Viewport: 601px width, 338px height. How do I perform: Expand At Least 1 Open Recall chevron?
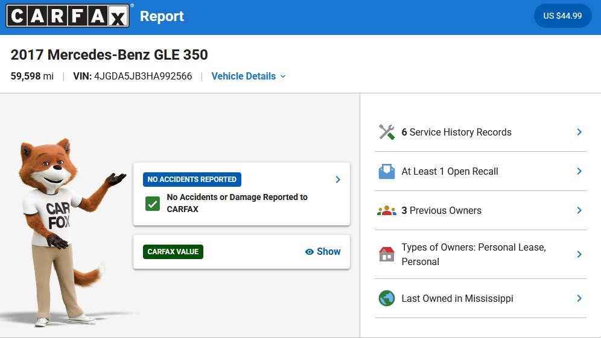(x=579, y=172)
